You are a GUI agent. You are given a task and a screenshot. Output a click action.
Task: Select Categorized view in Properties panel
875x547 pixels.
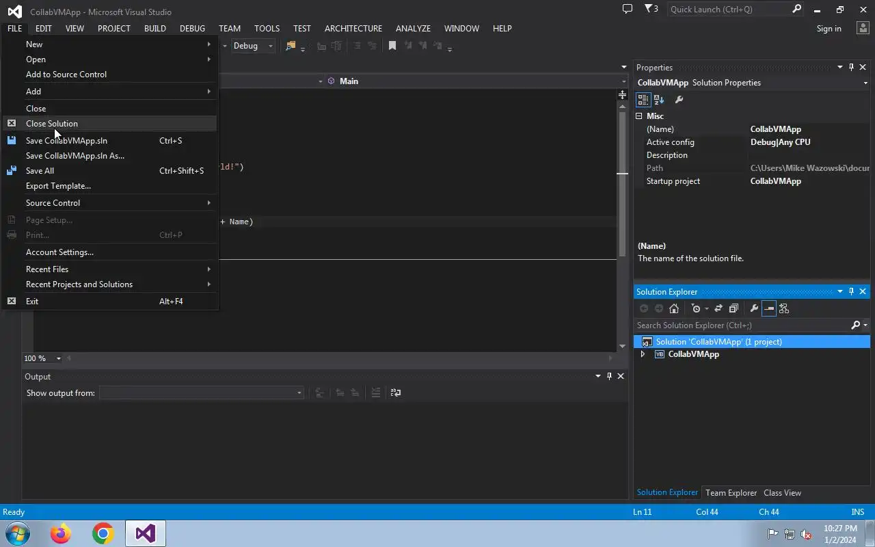coord(643,100)
